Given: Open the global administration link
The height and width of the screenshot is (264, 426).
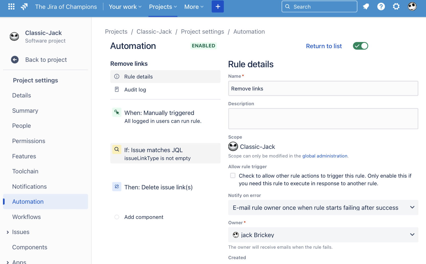Looking at the screenshot, I should tap(325, 156).
